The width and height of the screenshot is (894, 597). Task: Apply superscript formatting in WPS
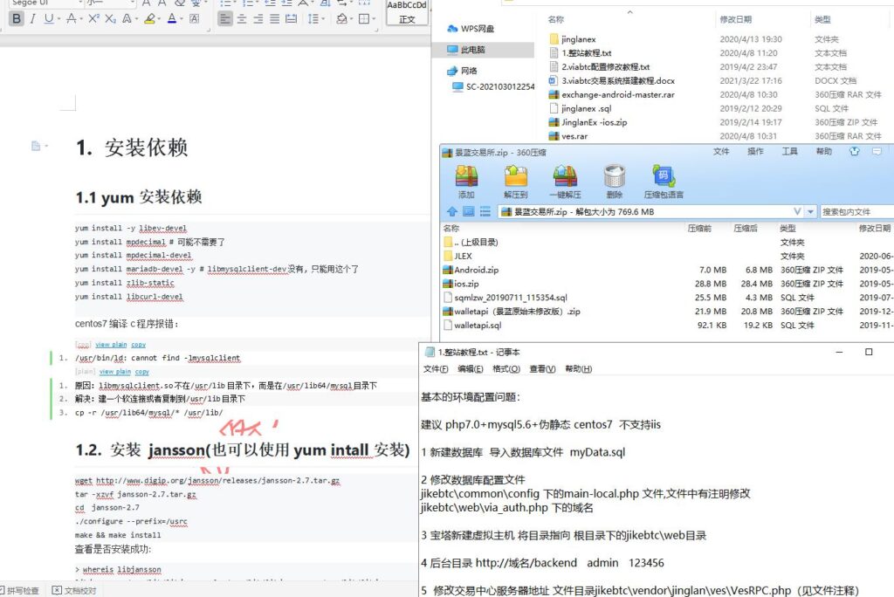pyautogui.click(x=95, y=18)
